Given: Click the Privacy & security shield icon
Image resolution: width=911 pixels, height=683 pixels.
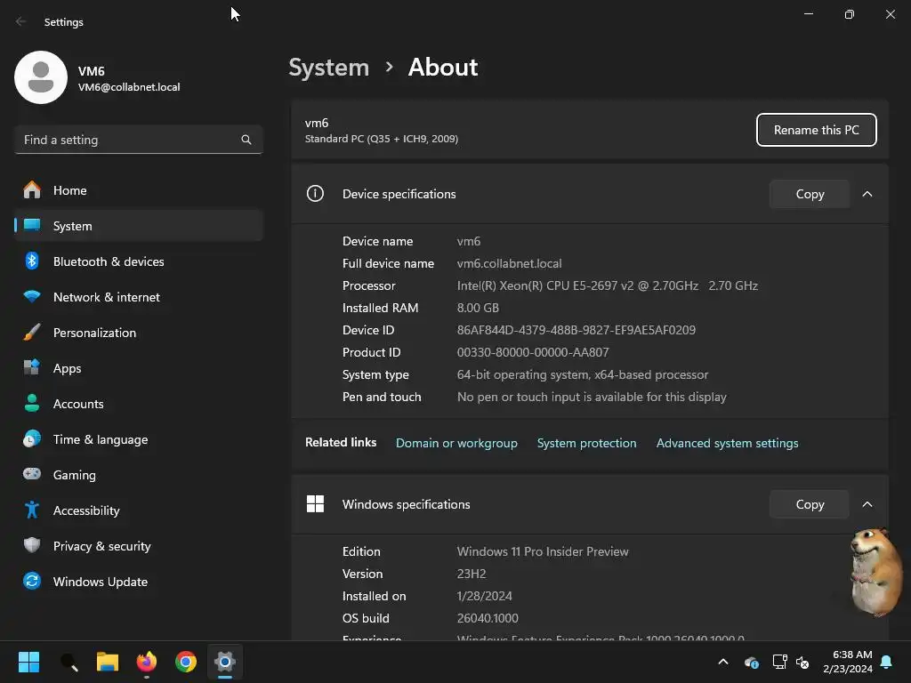Looking at the screenshot, I should [x=32, y=545].
